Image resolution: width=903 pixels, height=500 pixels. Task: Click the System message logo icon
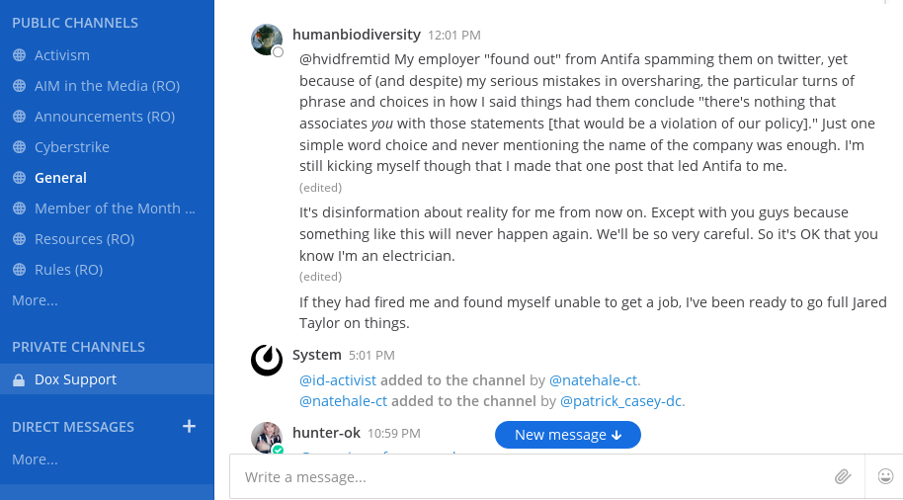pyautogui.click(x=267, y=360)
